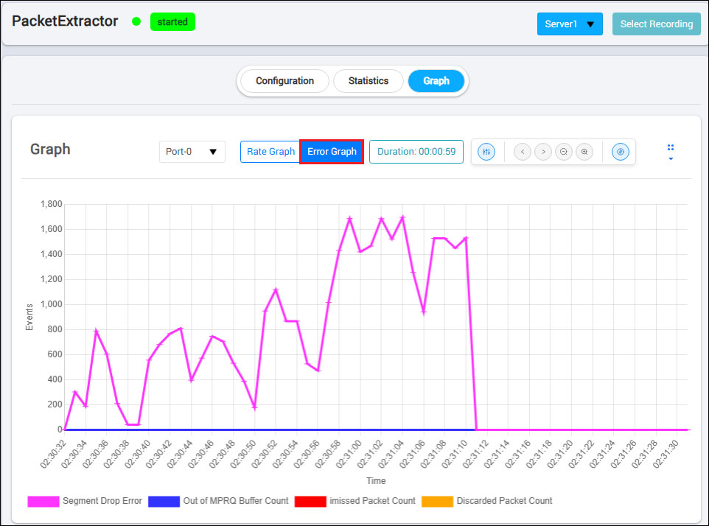Select the Graph tab

436,81
